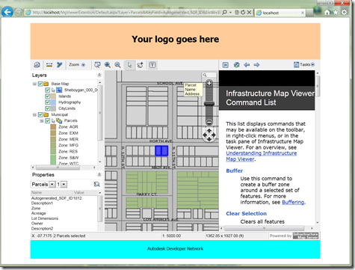
Task: Click the pan navigation compass control
Action: [x=209, y=135]
